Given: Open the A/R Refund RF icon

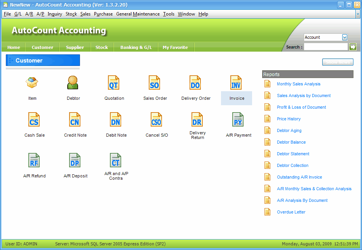Looking at the screenshot, I should point(34,160).
